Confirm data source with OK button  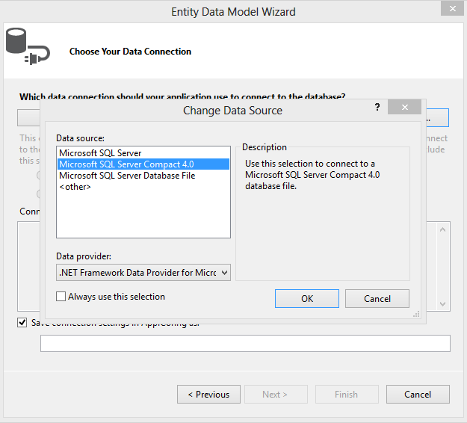pyautogui.click(x=307, y=298)
